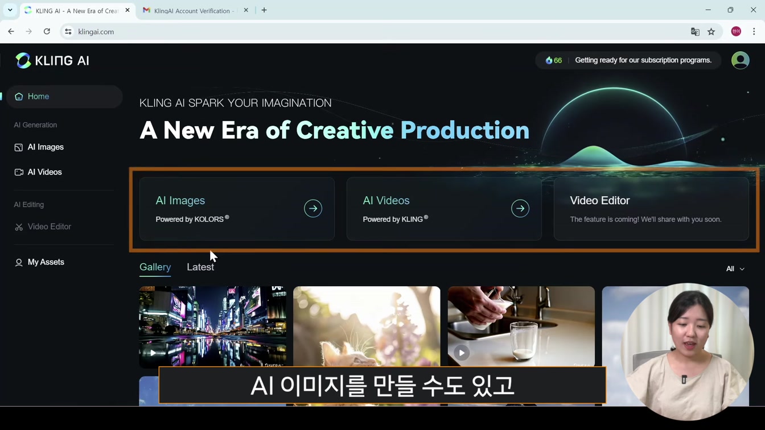
Task: Click the translate page icon
Action: (695, 32)
